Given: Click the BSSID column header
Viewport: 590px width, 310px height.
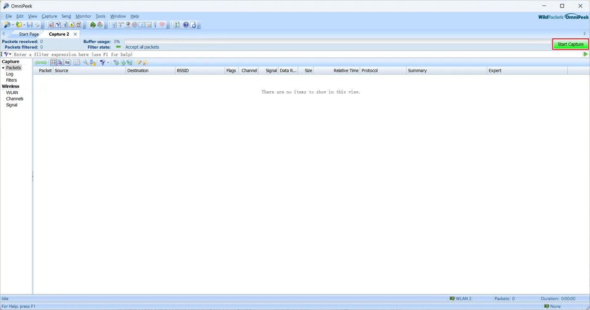Looking at the screenshot, I should pos(200,71).
